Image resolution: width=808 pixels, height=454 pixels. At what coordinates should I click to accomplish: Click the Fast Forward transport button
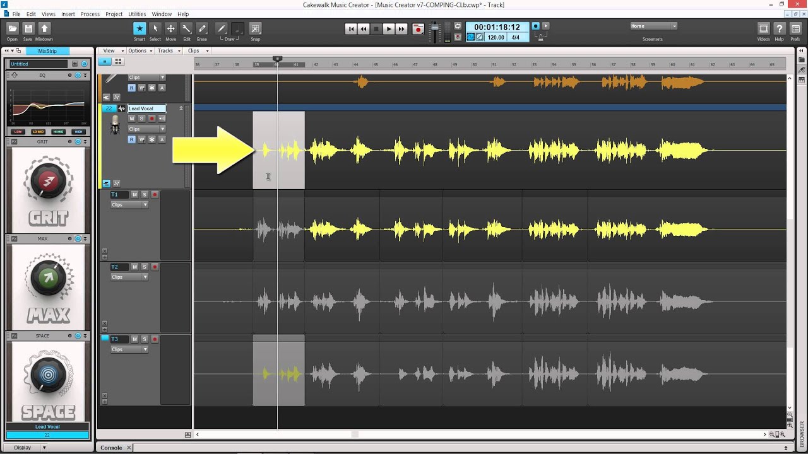pos(401,29)
